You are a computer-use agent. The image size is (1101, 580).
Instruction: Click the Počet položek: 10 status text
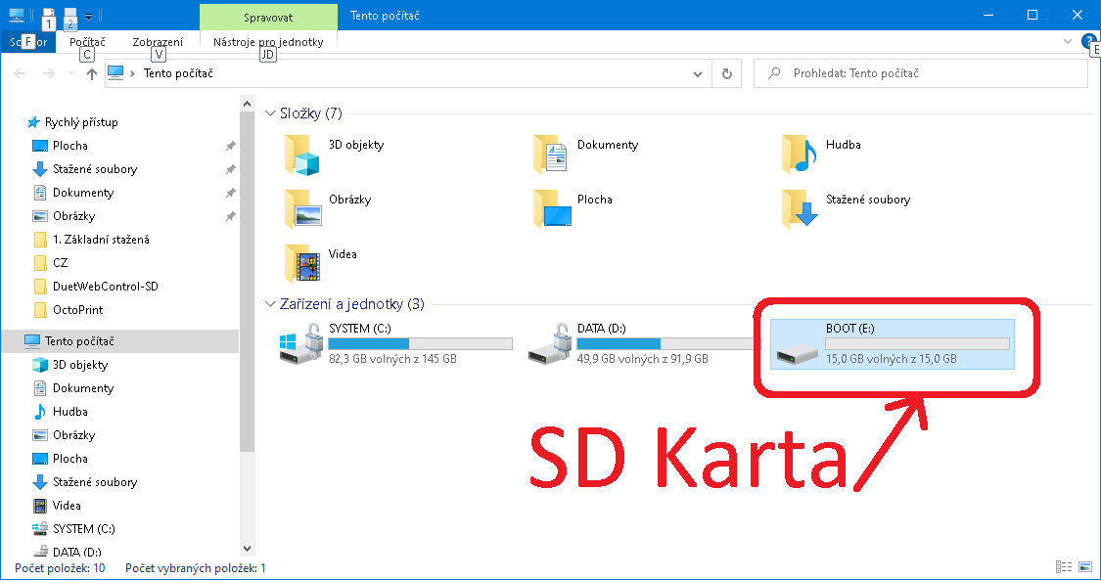click(x=60, y=568)
